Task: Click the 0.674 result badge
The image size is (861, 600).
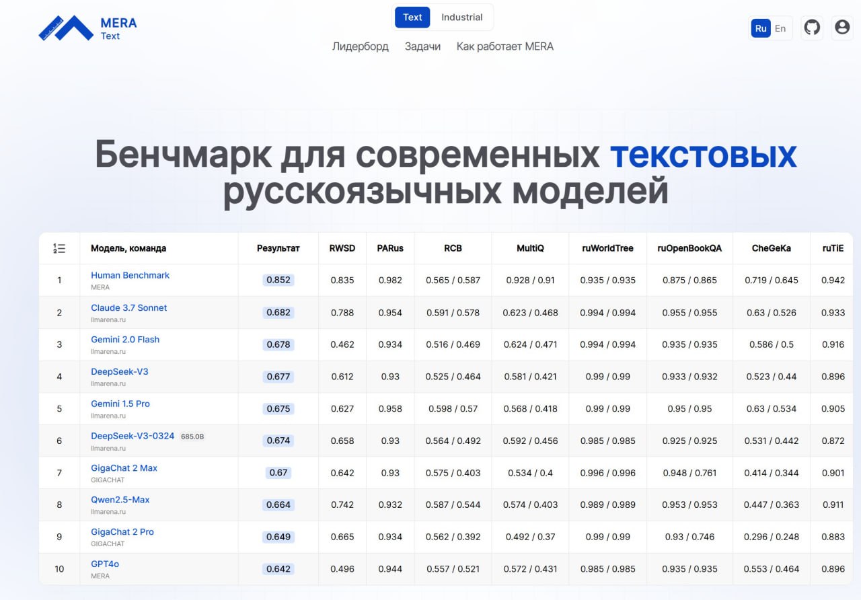Action: pos(278,441)
